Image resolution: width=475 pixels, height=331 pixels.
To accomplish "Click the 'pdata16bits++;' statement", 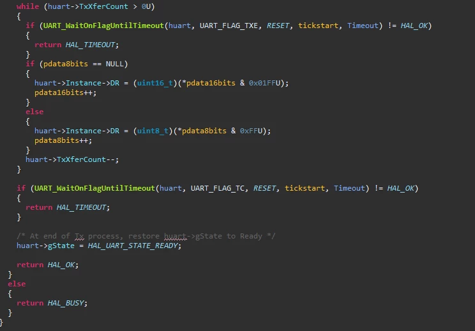I will point(65,92).
